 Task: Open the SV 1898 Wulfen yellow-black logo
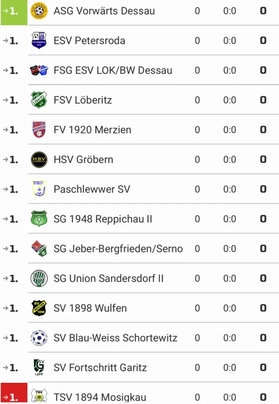[39, 308]
